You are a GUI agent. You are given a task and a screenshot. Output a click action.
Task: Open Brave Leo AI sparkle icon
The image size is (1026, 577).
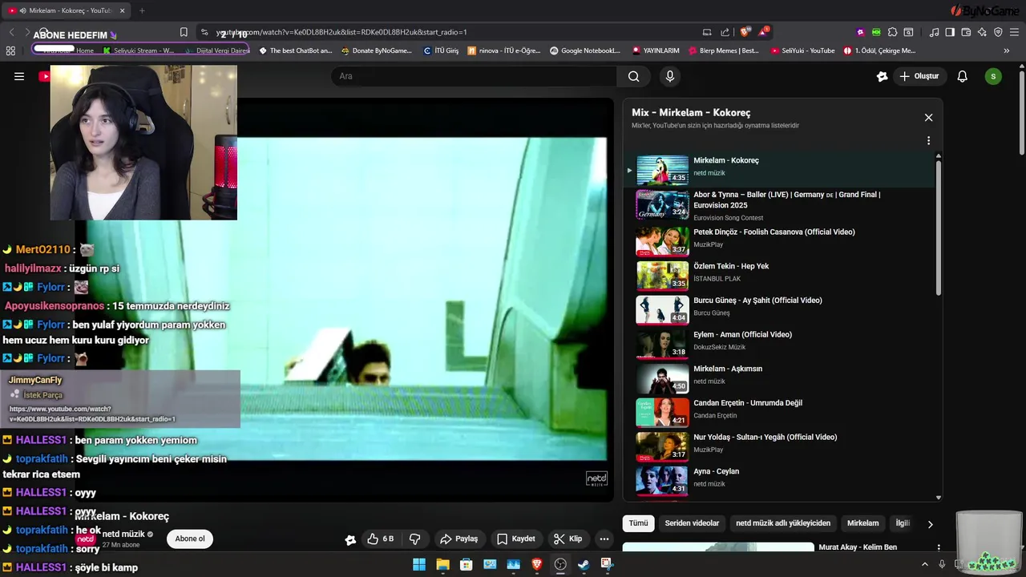coord(982,32)
